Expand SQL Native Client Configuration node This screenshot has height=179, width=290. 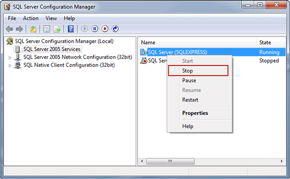10,65
